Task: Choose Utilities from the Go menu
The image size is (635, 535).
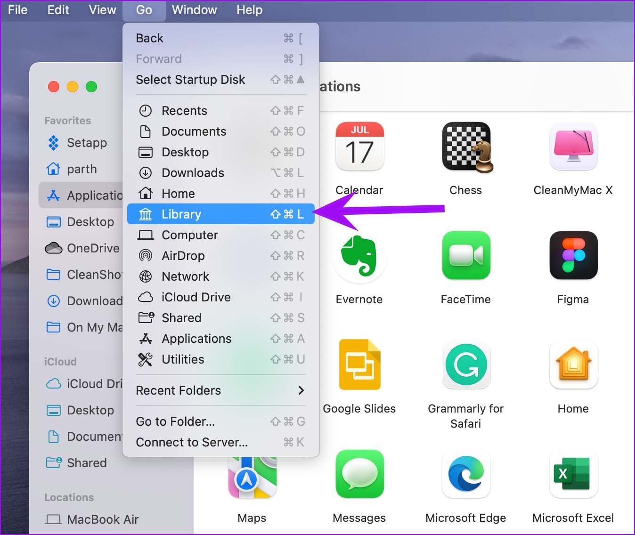Action: 220,359
